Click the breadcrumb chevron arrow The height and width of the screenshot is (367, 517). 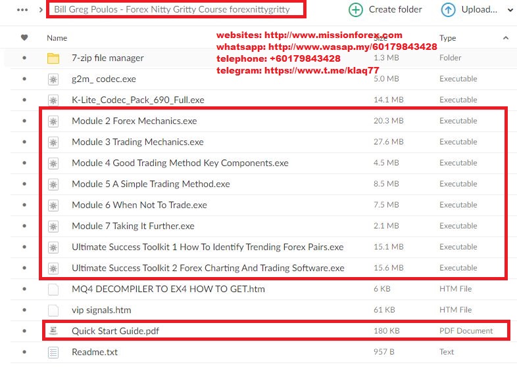tap(41, 10)
